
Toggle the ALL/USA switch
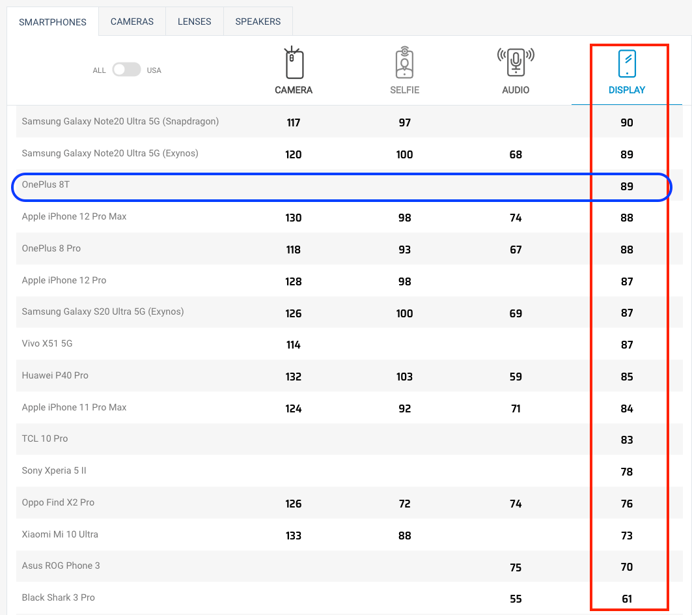tap(126, 70)
